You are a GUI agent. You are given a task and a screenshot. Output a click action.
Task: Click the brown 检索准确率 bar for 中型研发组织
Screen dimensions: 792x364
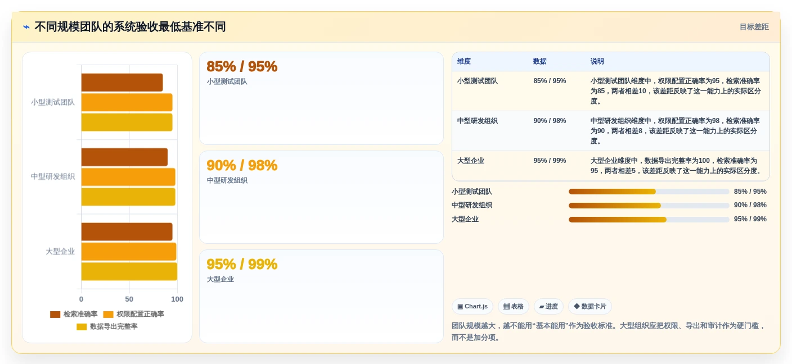pyautogui.click(x=124, y=157)
